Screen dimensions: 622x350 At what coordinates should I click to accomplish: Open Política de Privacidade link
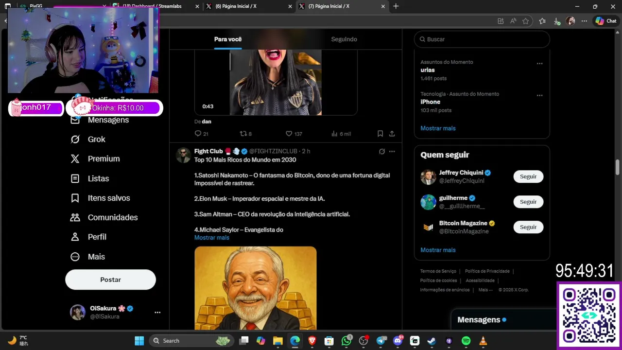pos(487,271)
